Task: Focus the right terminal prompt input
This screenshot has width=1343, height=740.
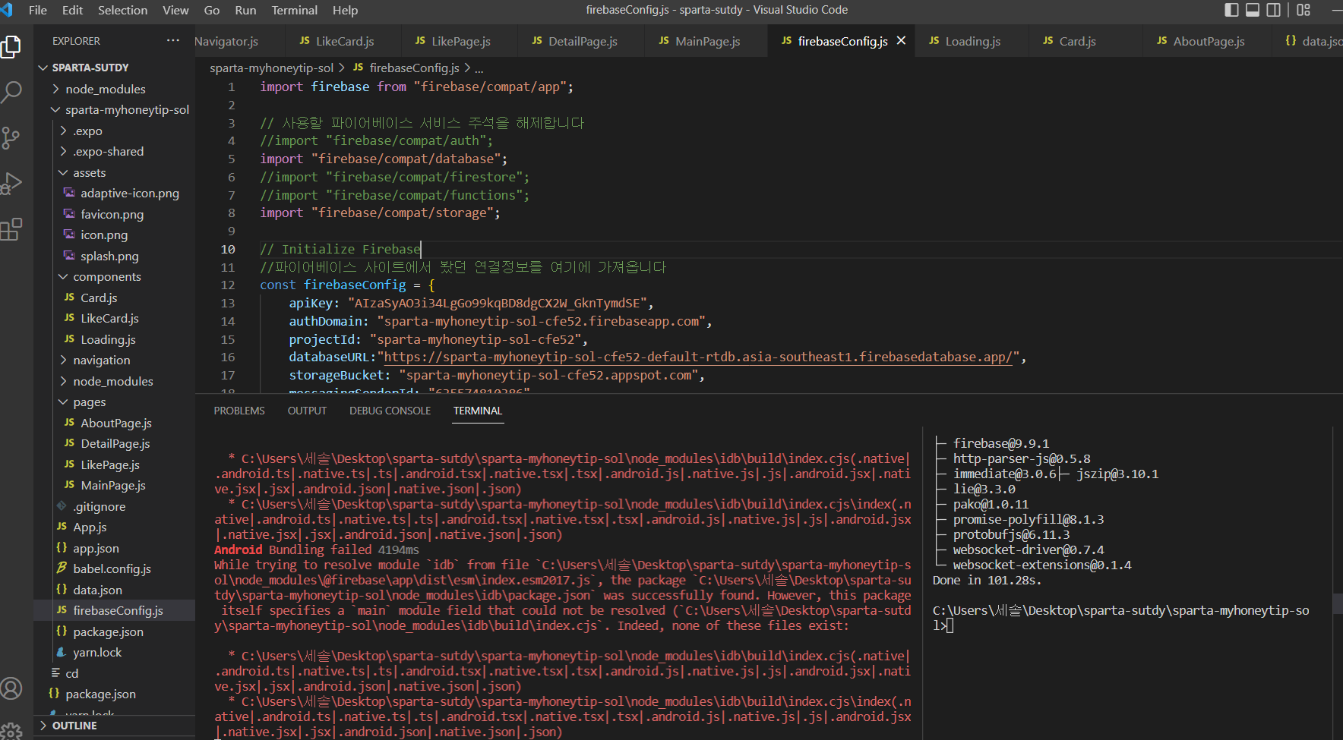Action: [950, 626]
